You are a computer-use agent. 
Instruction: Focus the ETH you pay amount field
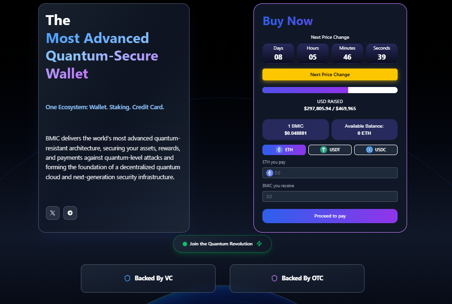click(333, 173)
